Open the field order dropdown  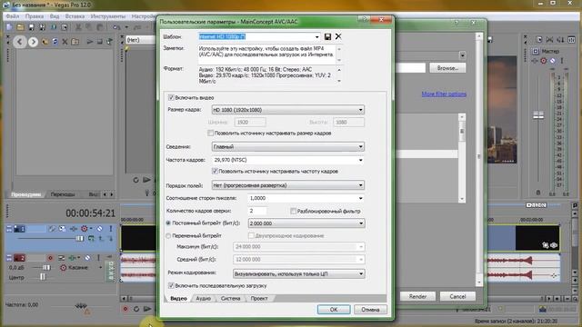[288, 185]
